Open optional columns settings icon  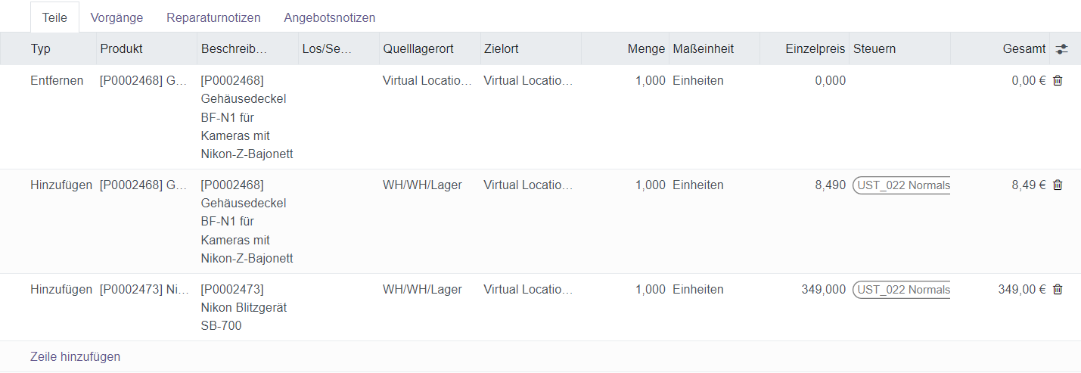1062,49
